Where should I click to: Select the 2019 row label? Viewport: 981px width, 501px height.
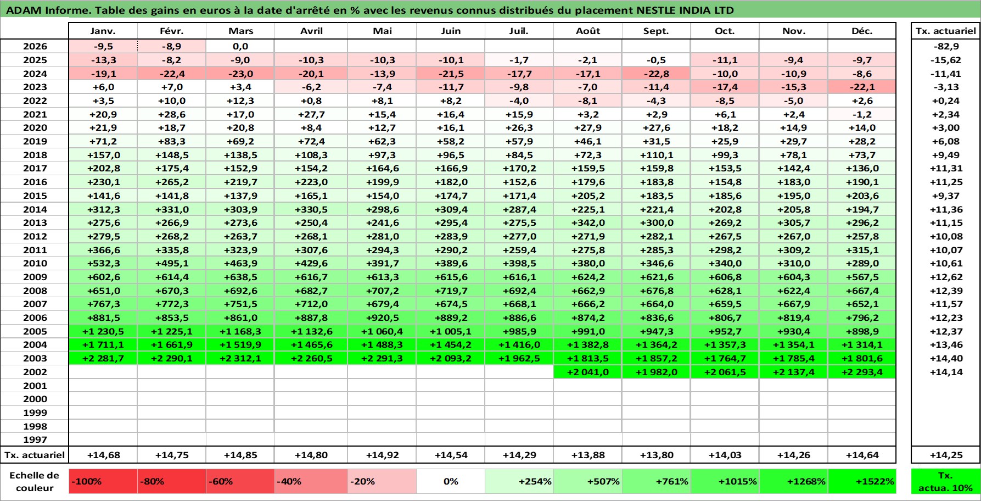(35, 141)
